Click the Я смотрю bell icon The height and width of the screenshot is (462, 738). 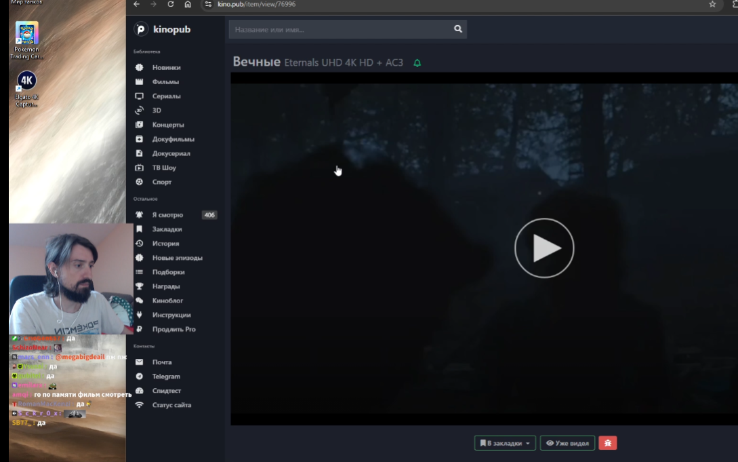[x=140, y=215]
